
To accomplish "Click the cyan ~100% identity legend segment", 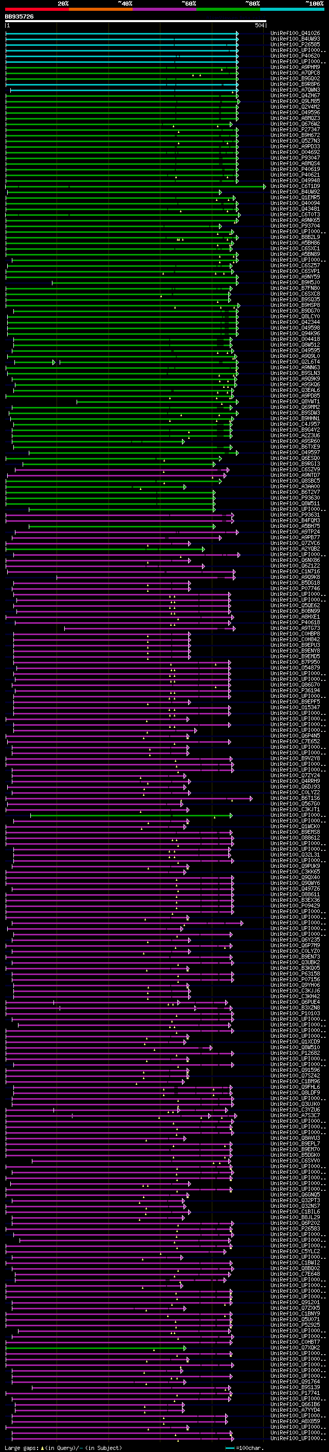I will coord(292,9).
